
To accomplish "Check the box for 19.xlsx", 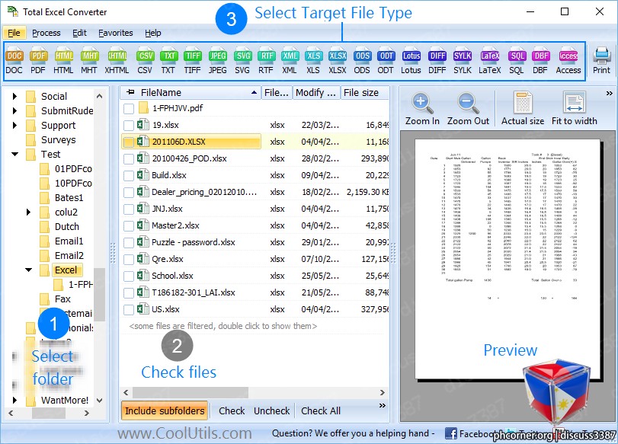I will pos(129,126).
